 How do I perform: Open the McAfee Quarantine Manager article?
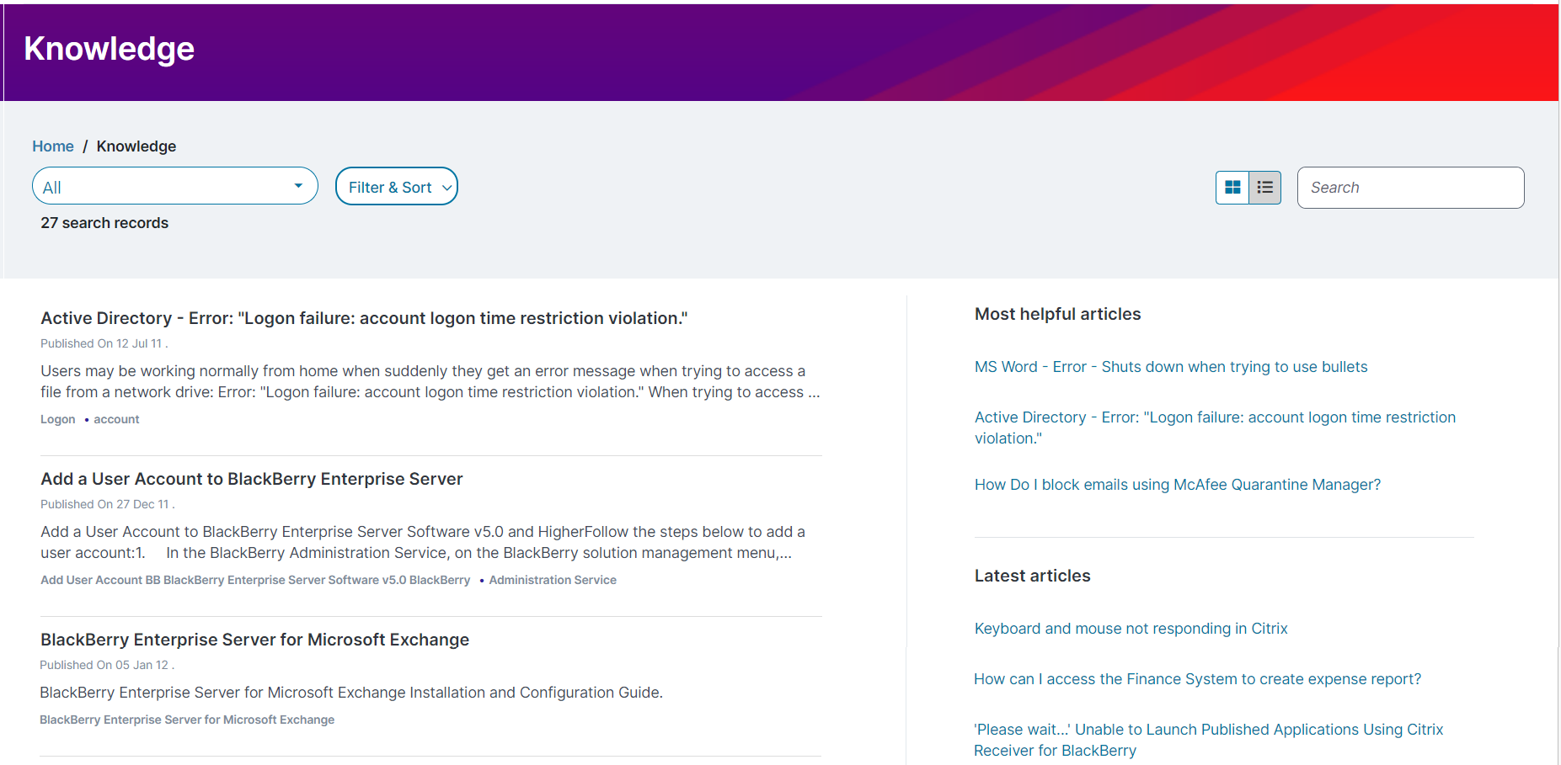(x=1177, y=484)
